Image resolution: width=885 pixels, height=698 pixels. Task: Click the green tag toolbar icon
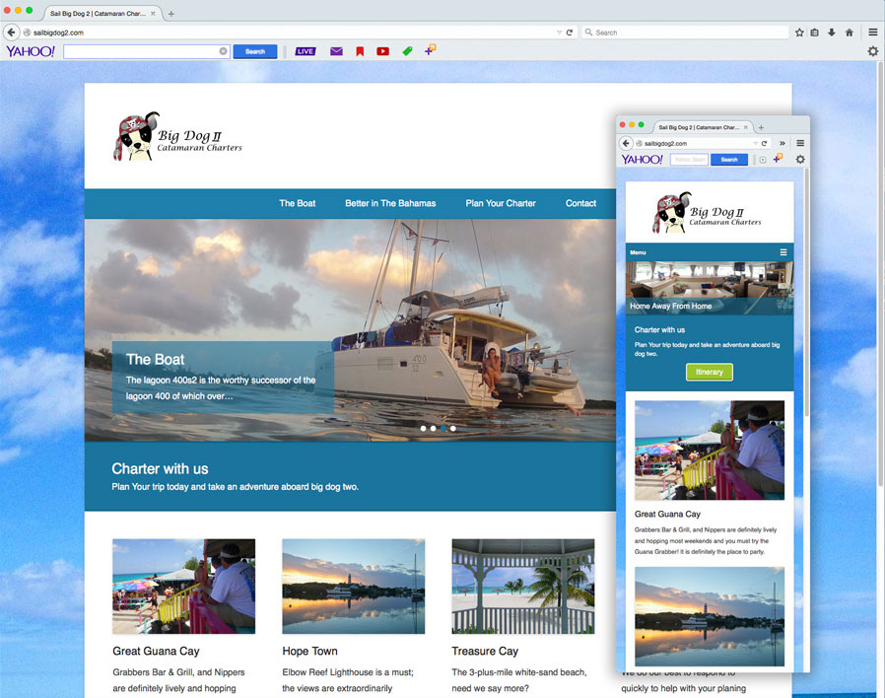pos(407,51)
